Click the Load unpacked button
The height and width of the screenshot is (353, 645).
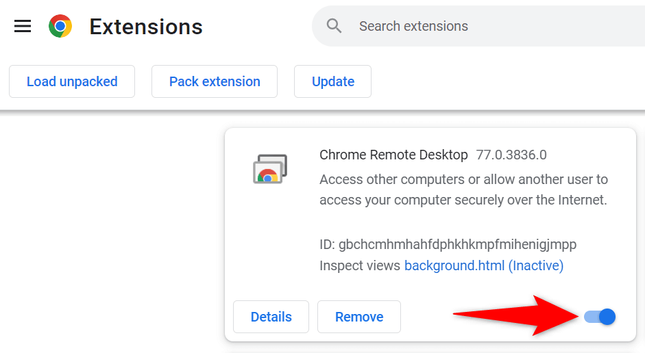click(x=72, y=81)
